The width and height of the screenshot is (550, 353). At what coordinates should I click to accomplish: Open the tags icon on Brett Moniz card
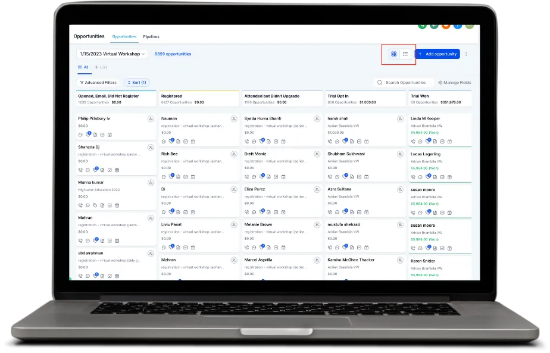262,176
